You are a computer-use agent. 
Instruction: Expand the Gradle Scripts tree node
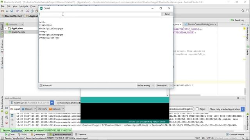(5, 32)
